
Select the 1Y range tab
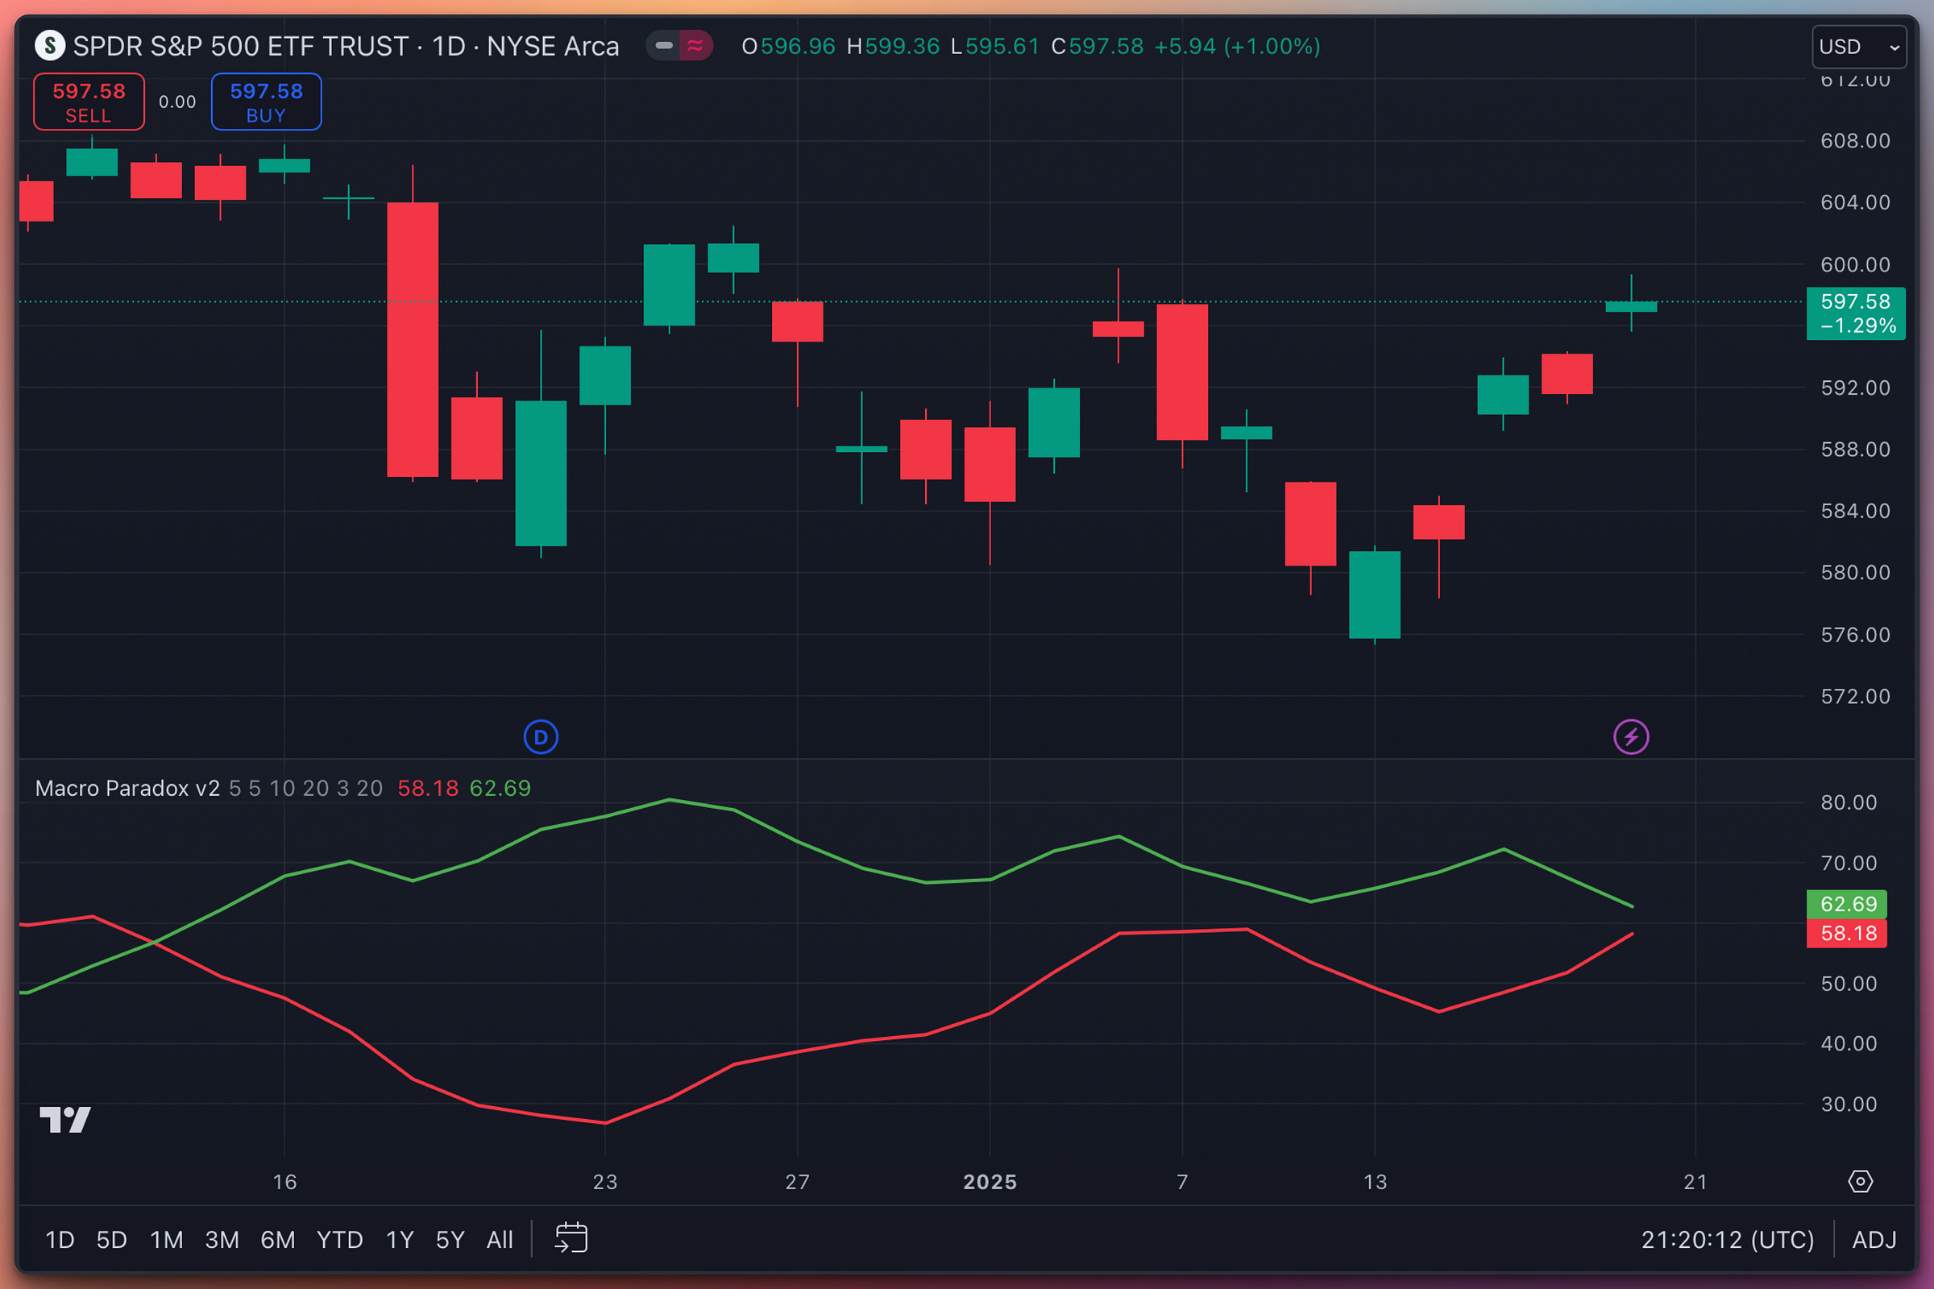tap(400, 1240)
